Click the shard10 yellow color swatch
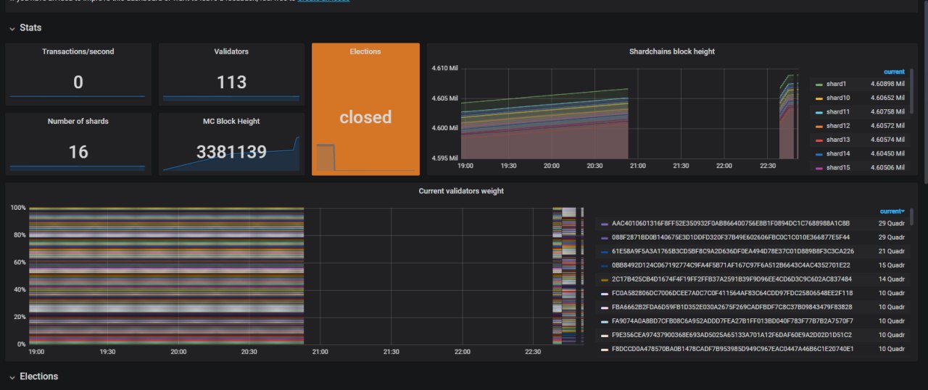Image resolution: width=928 pixels, height=390 pixels. (819, 98)
